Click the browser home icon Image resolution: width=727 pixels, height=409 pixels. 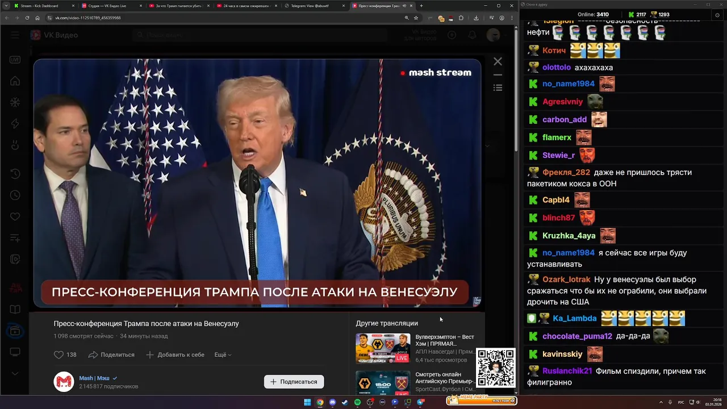tap(37, 18)
